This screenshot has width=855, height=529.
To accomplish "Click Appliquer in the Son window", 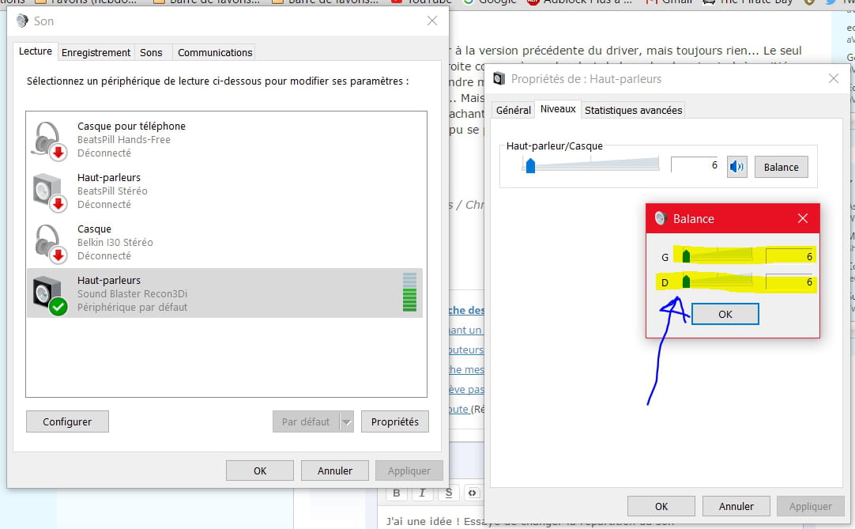I will 409,470.
